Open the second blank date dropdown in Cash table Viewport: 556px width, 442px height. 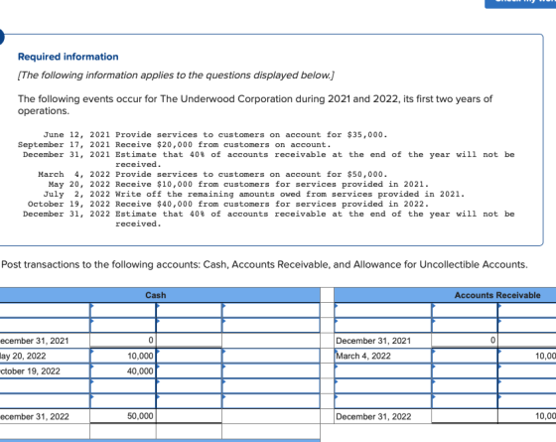45,326
